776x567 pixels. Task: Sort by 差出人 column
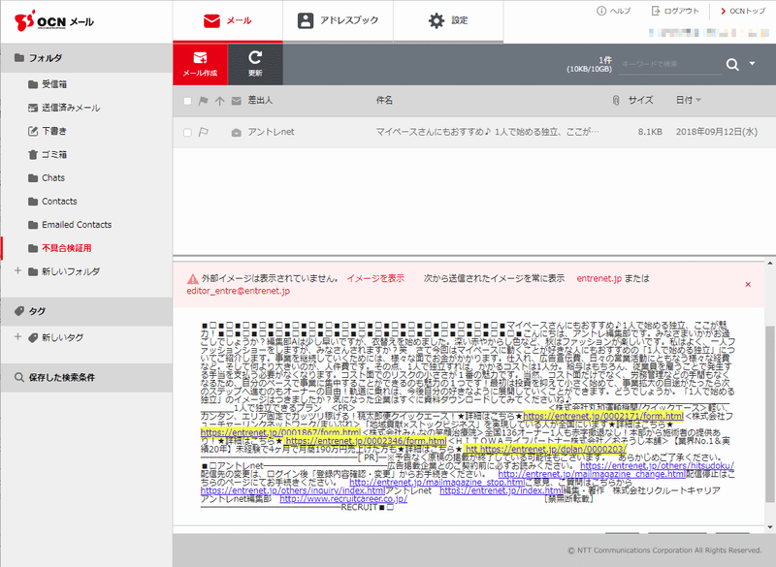(x=260, y=101)
